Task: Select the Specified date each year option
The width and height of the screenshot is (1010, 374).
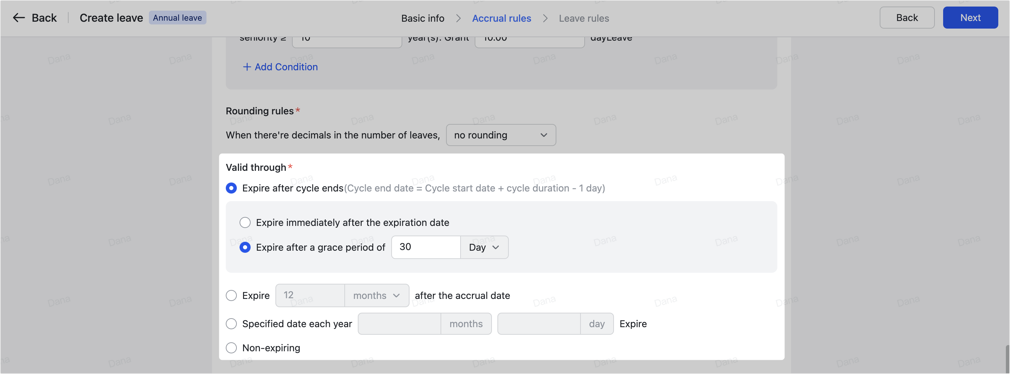Action: (x=231, y=323)
